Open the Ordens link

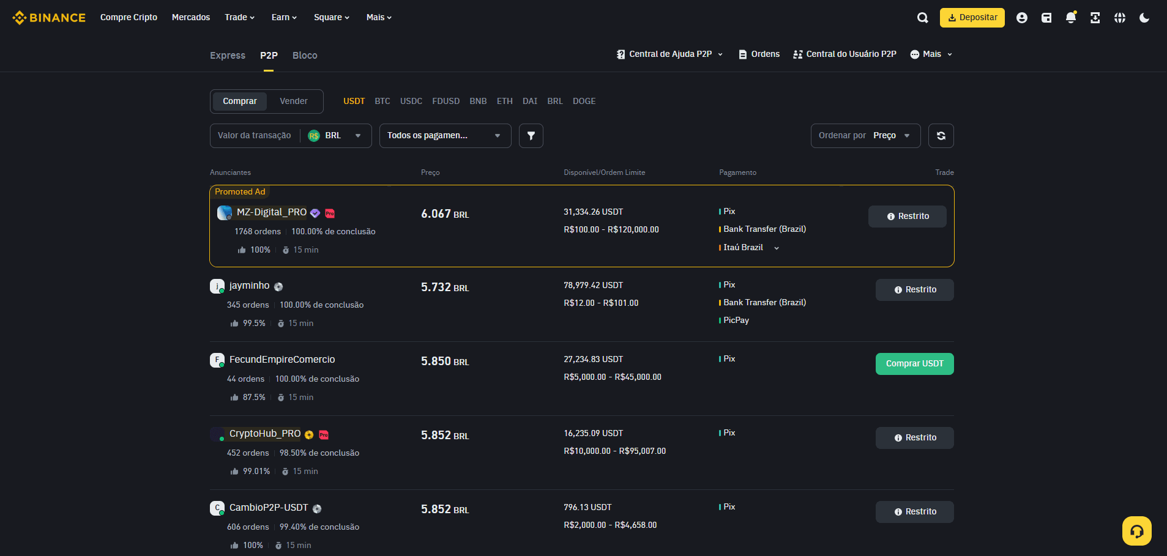click(x=759, y=54)
